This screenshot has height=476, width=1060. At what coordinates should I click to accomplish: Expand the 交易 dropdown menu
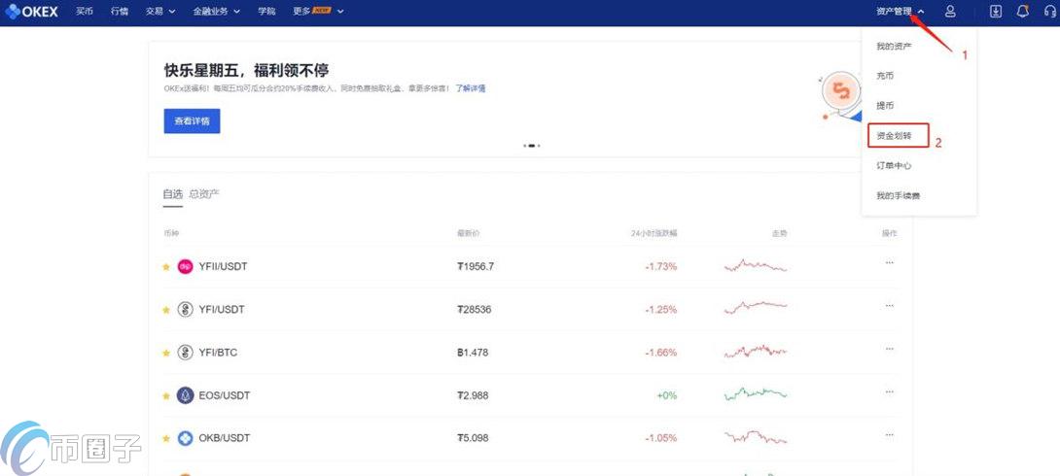[x=160, y=12]
